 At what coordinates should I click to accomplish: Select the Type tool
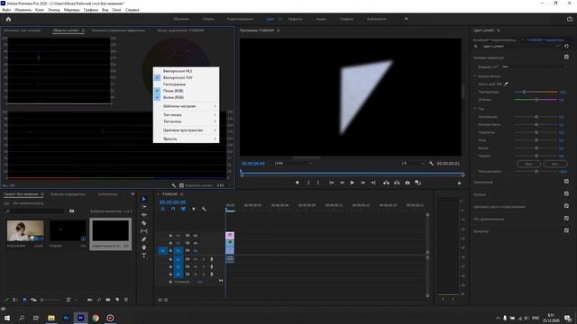coord(144,256)
